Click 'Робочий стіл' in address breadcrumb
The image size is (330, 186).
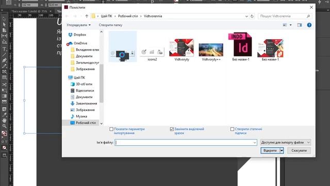click(x=128, y=16)
